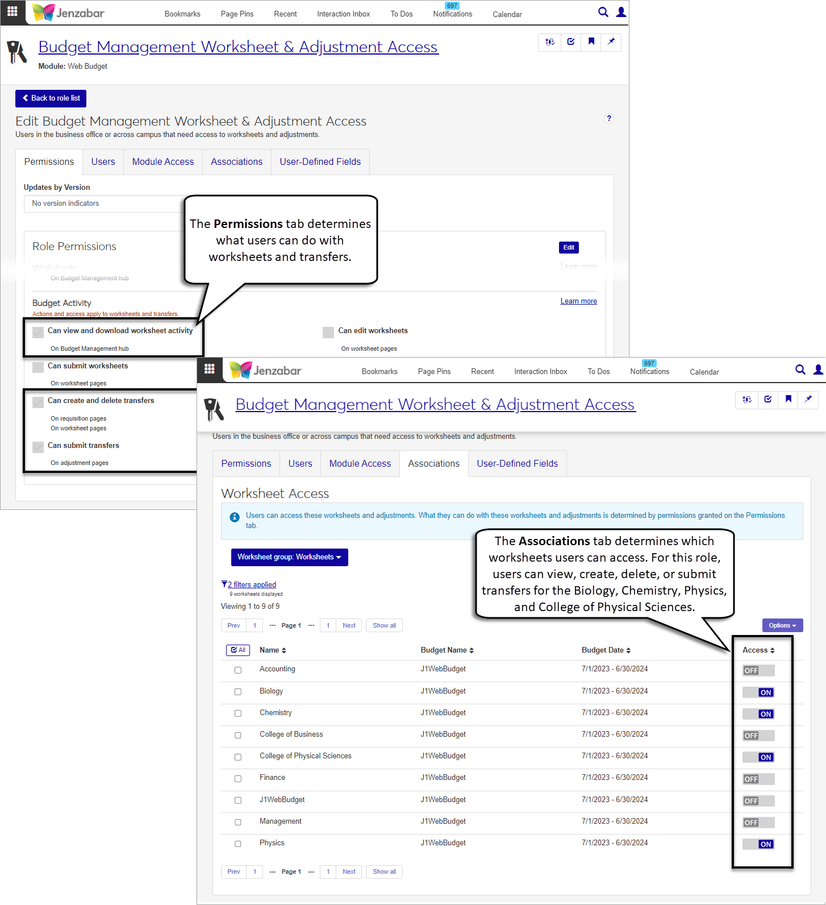Open Interaction Inbox in the back window nav
This screenshot has width=826, height=905.
click(x=344, y=14)
